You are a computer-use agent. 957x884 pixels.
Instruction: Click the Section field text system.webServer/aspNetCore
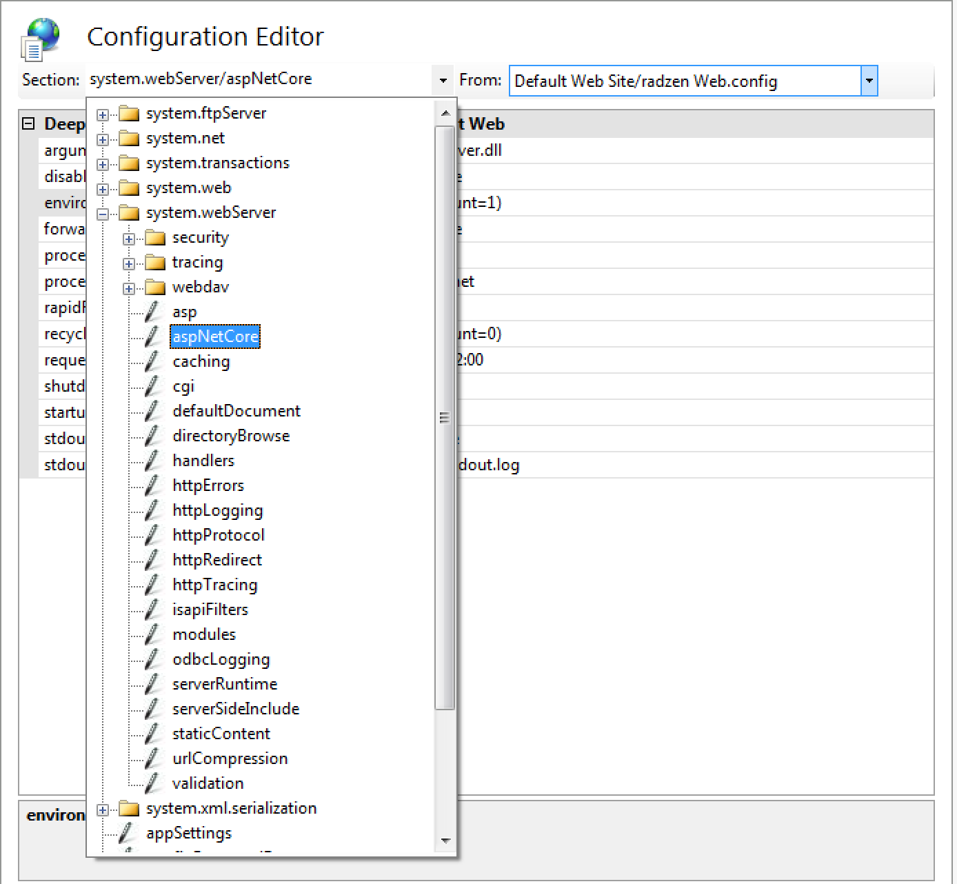click(201, 79)
